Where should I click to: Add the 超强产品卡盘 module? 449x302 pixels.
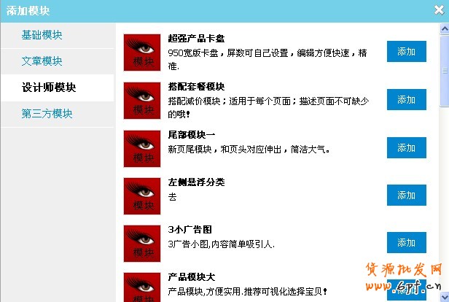pos(407,52)
